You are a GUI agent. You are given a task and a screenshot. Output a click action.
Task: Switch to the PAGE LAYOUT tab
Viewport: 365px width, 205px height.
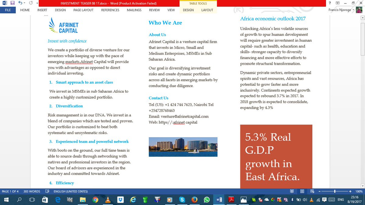[83, 10]
